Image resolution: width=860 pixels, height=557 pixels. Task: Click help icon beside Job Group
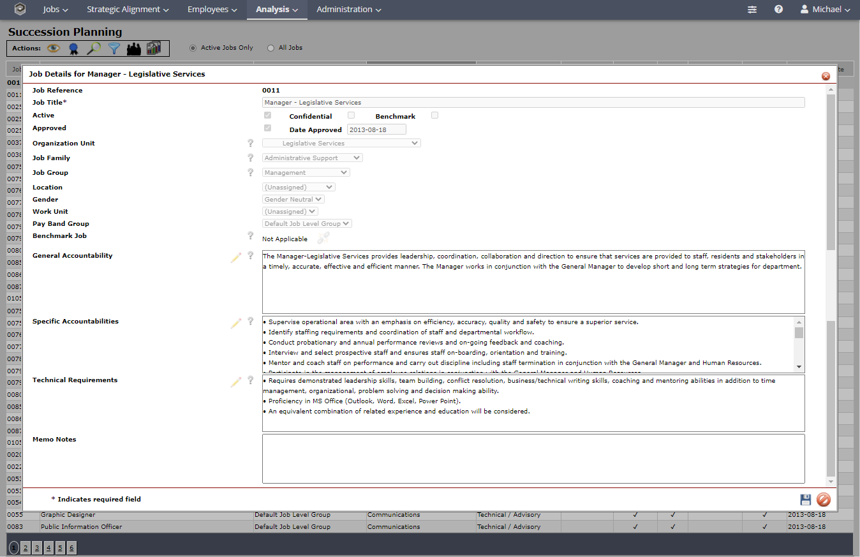251,172
